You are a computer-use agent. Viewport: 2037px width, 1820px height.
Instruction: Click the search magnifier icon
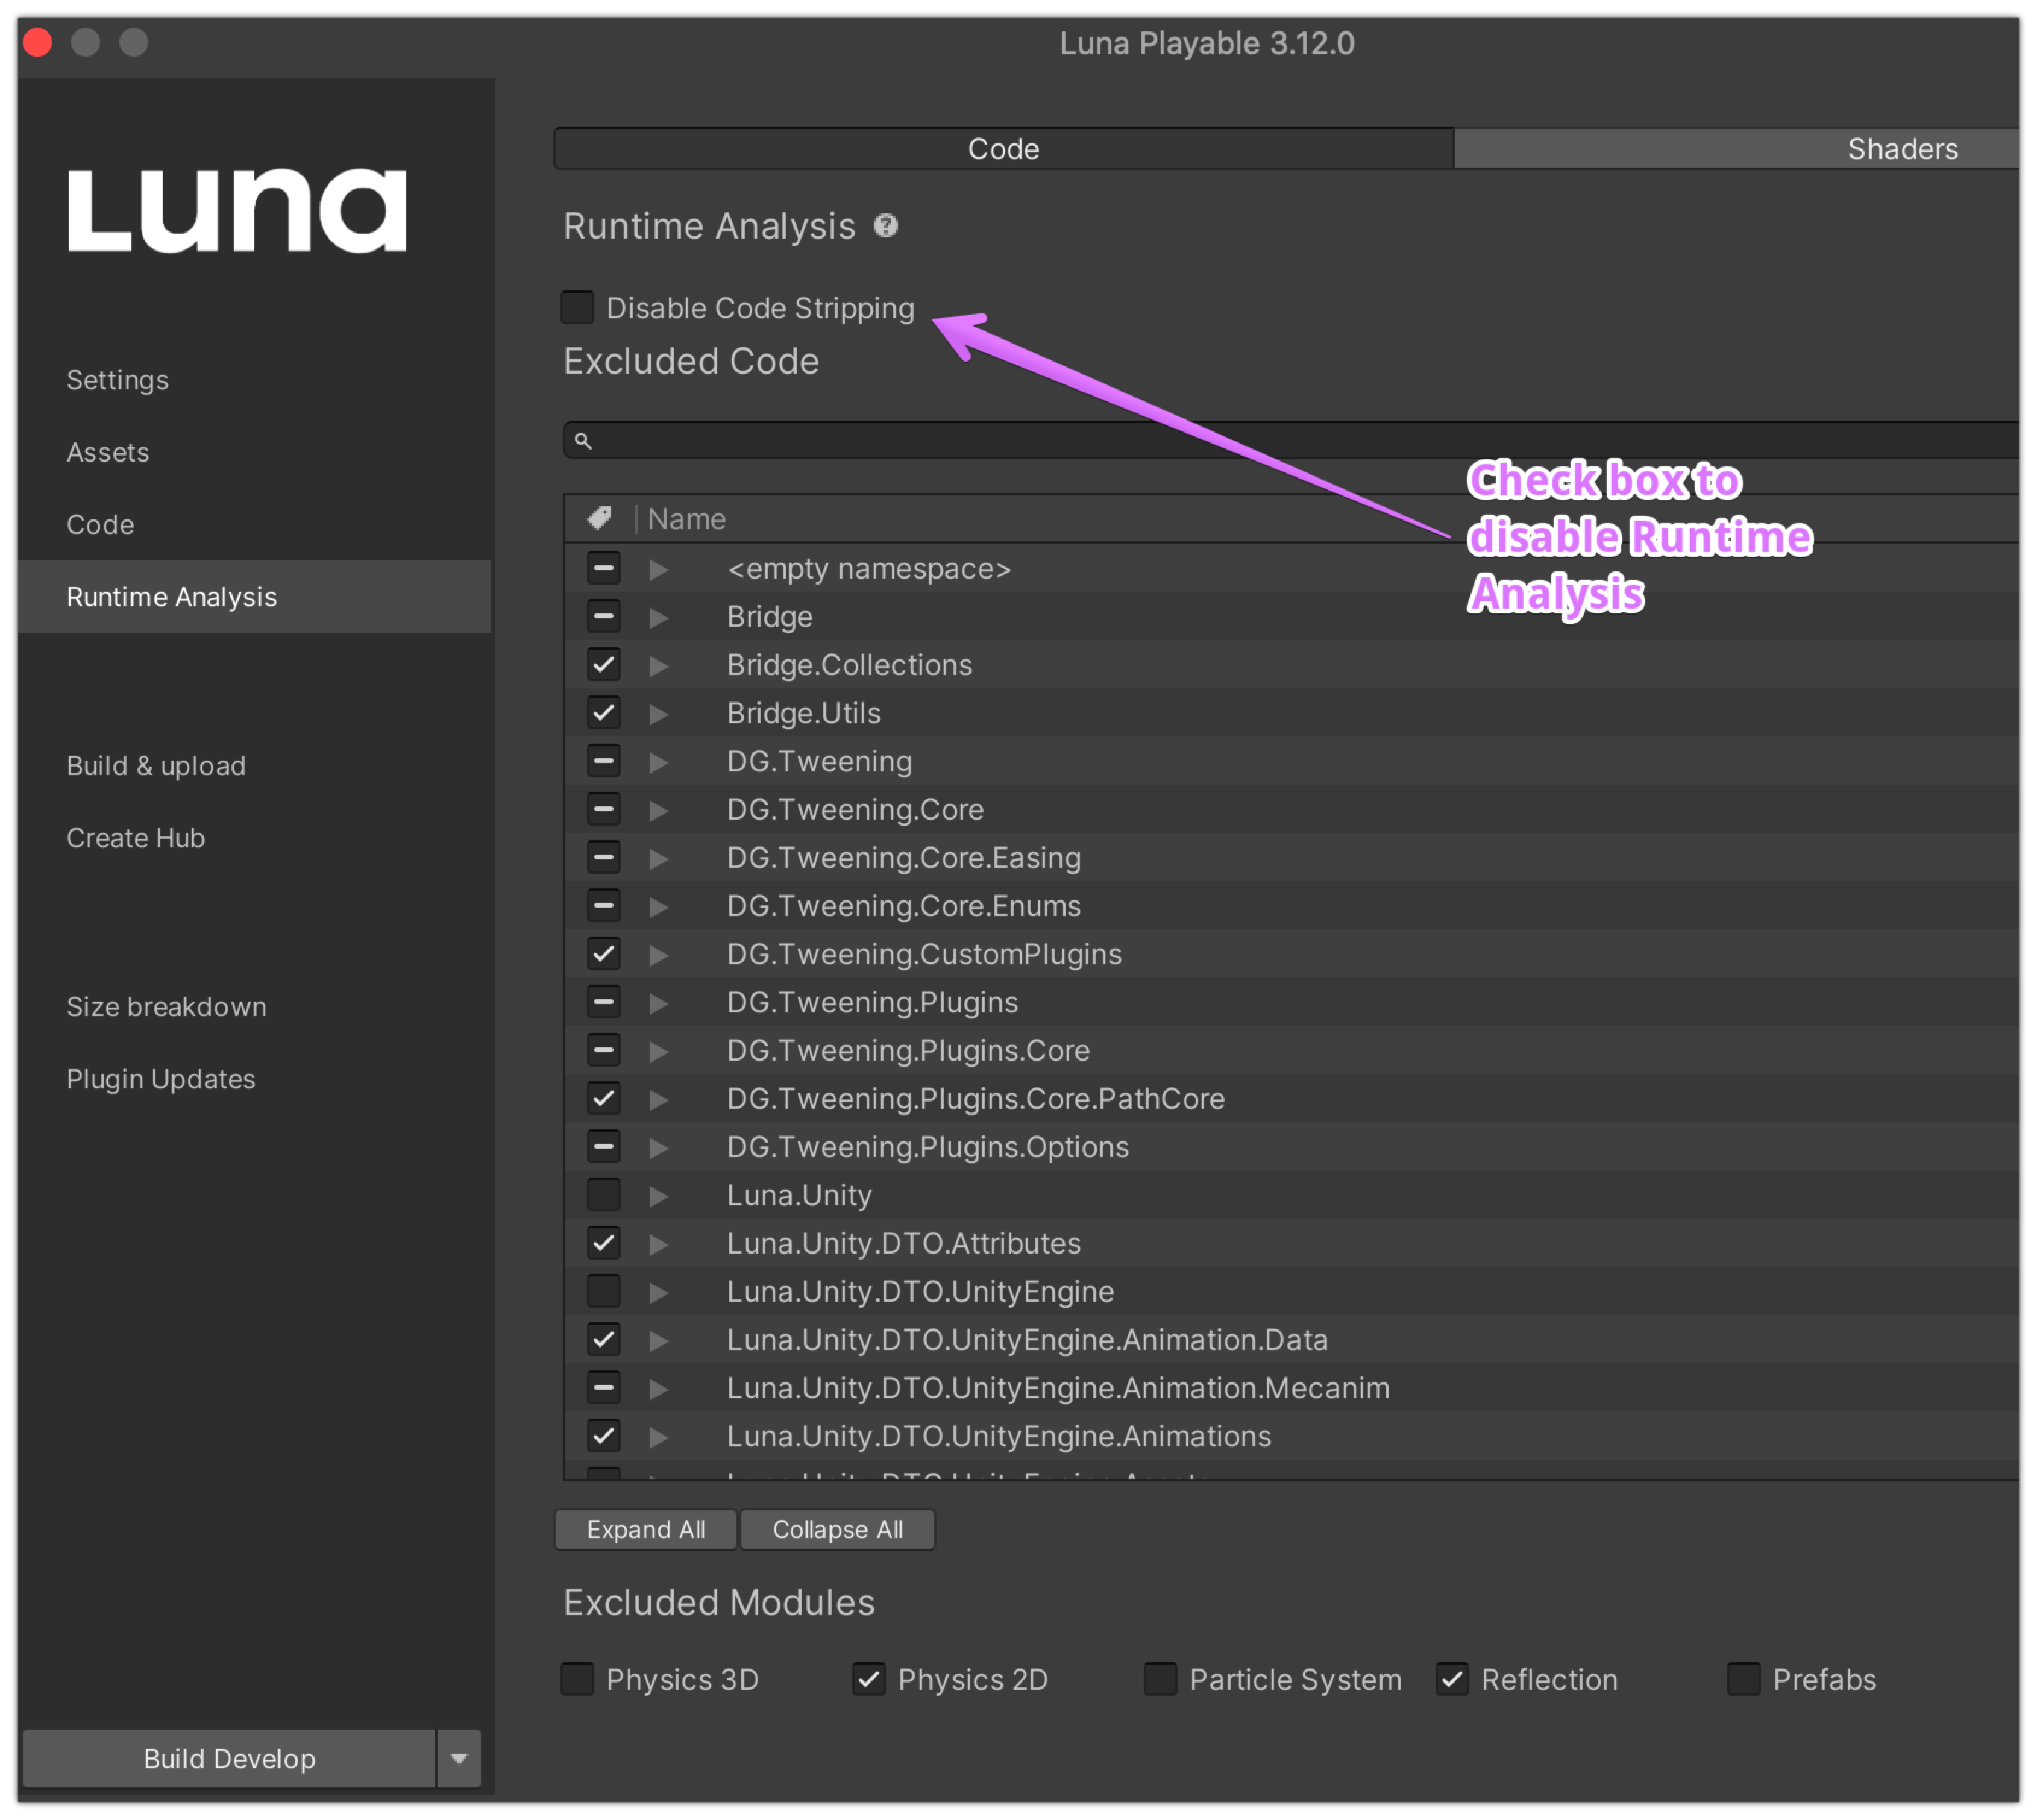(583, 441)
